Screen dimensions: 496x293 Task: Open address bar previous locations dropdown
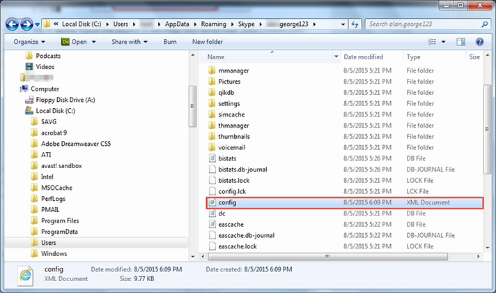[343, 24]
